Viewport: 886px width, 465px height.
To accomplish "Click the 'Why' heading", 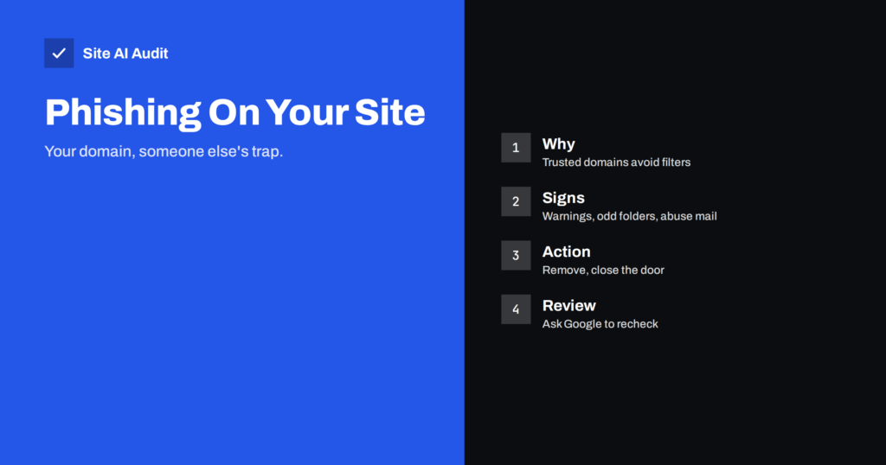I will (558, 144).
